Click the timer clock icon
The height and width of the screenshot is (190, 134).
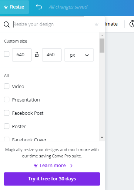[x=132, y=24]
